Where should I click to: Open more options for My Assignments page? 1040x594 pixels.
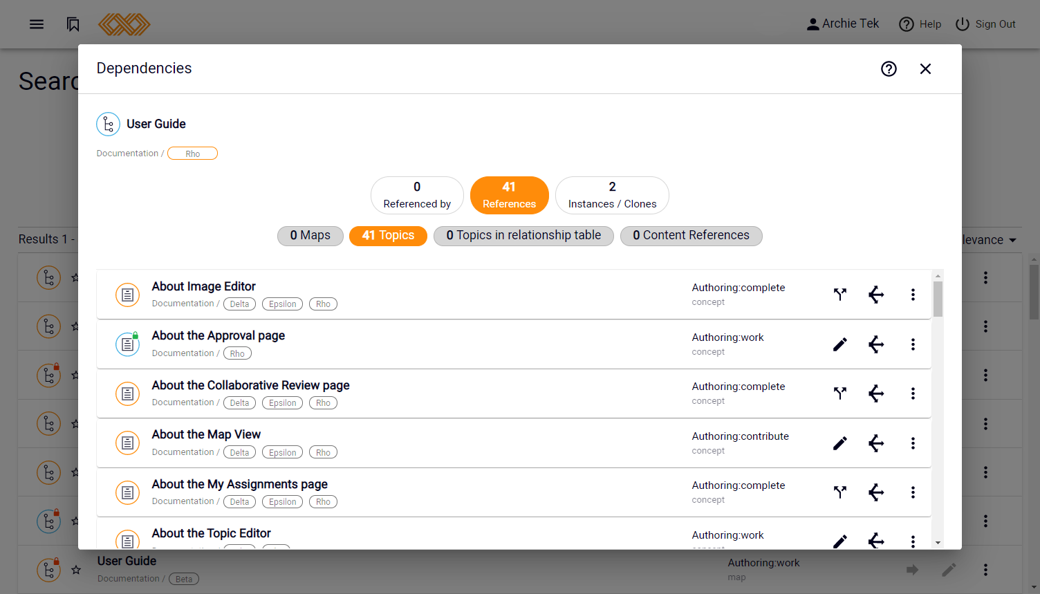pyautogui.click(x=913, y=492)
